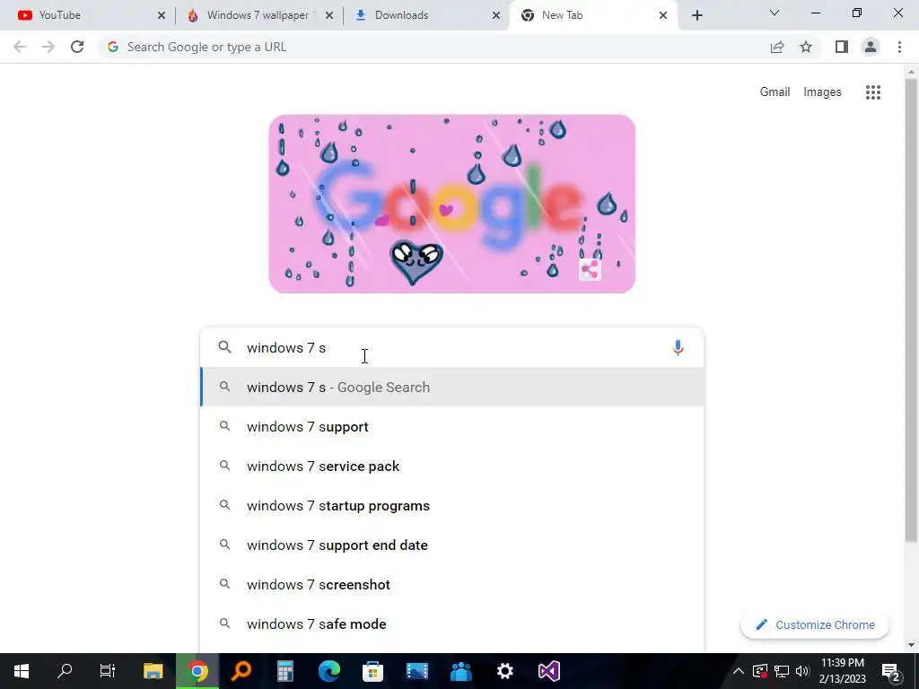This screenshot has width=919, height=689.
Task: Open the Photos-style landscape app on taskbar
Action: tap(416, 671)
